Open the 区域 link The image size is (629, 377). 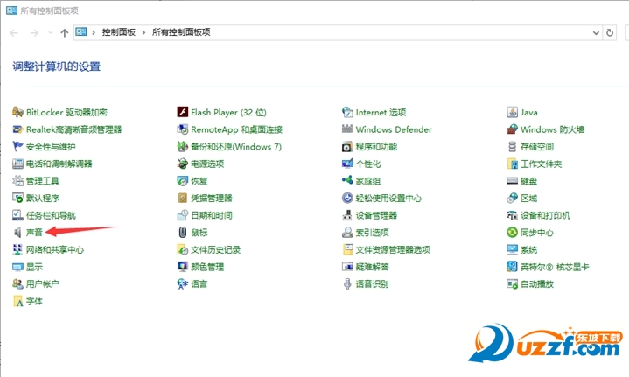click(x=528, y=199)
